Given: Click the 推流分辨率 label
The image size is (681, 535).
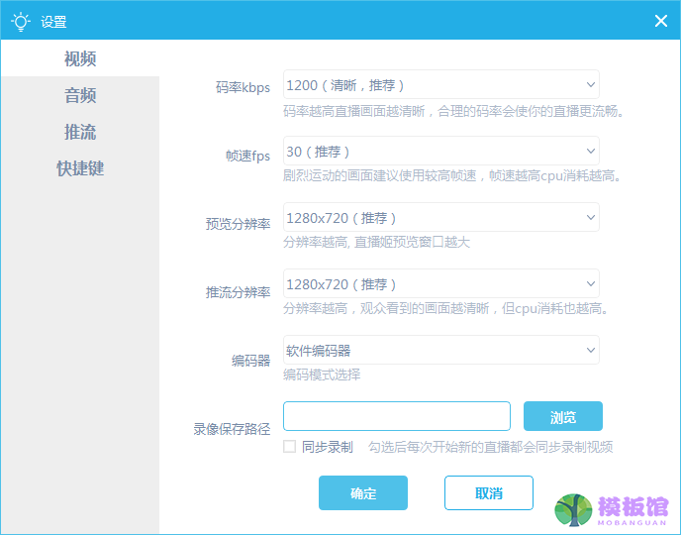Looking at the screenshot, I should [238, 292].
